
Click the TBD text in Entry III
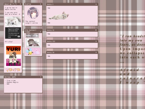[49, 45]
